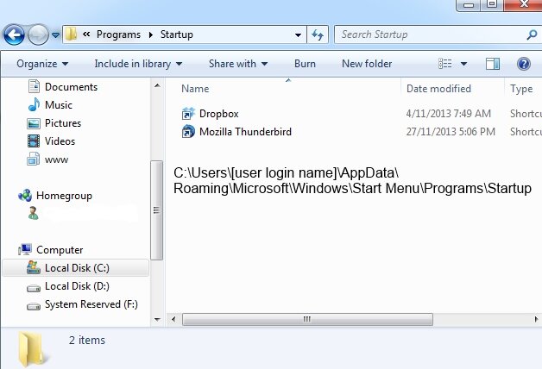Click the Pictures icon in sidebar
Image resolution: width=542 pixels, height=369 pixels.
[34, 123]
